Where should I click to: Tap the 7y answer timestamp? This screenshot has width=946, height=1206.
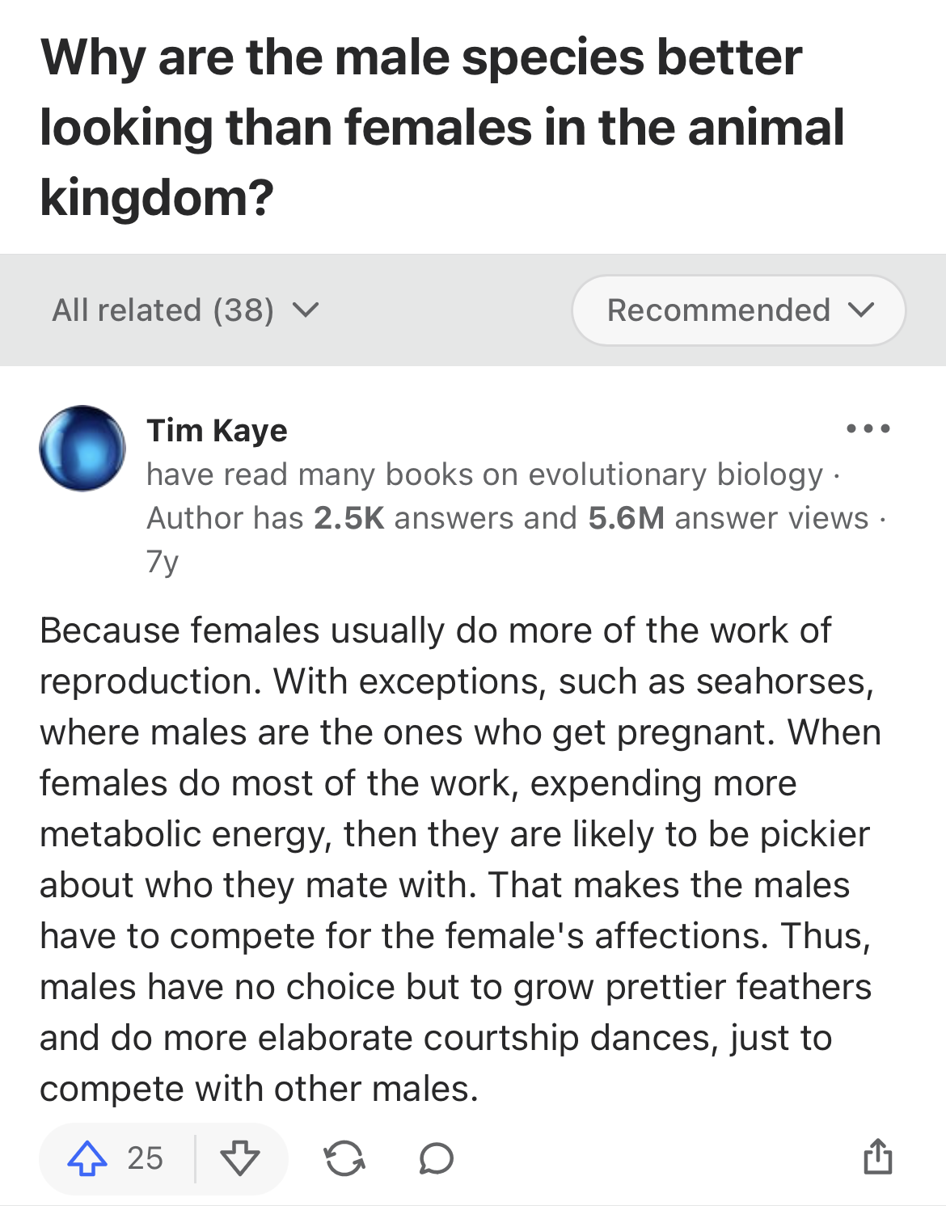pyautogui.click(x=163, y=561)
